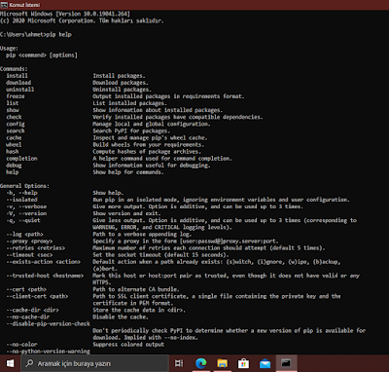Click the 'debug' command entry
Screen dimensions: 389x372
(x=14, y=166)
